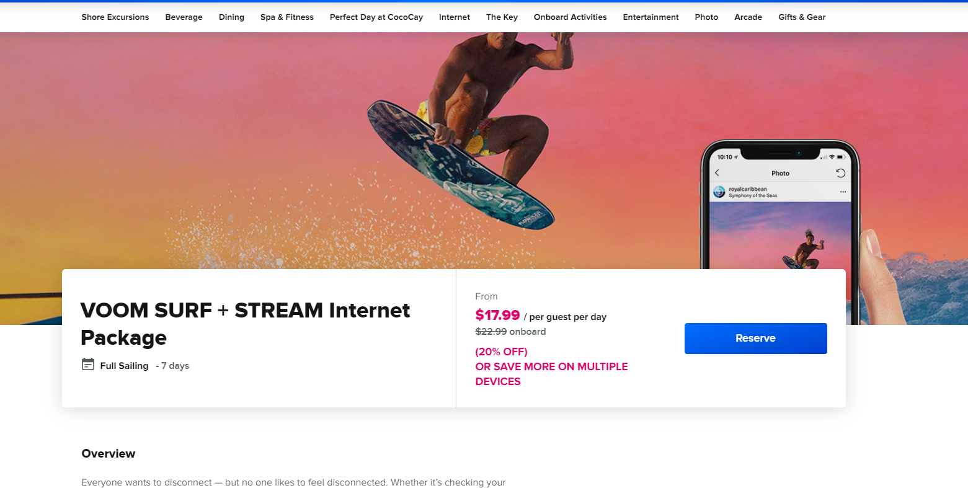This screenshot has width=968, height=488.
Task: Click the back chevron in phone mockup
Action: tap(717, 173)
